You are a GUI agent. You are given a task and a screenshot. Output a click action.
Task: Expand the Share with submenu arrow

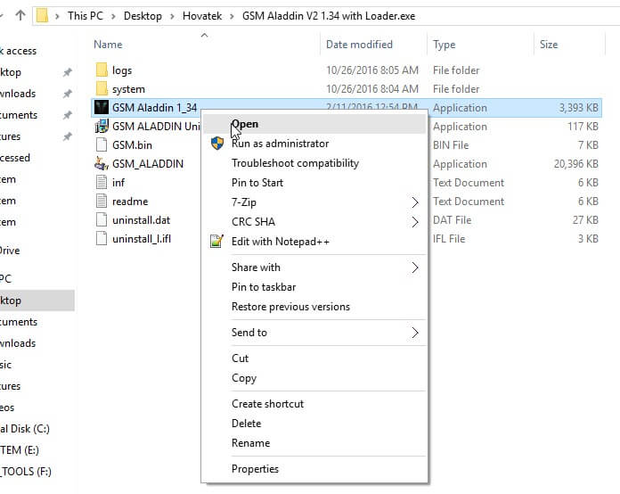pyautogui.click(x=415, y=268)
